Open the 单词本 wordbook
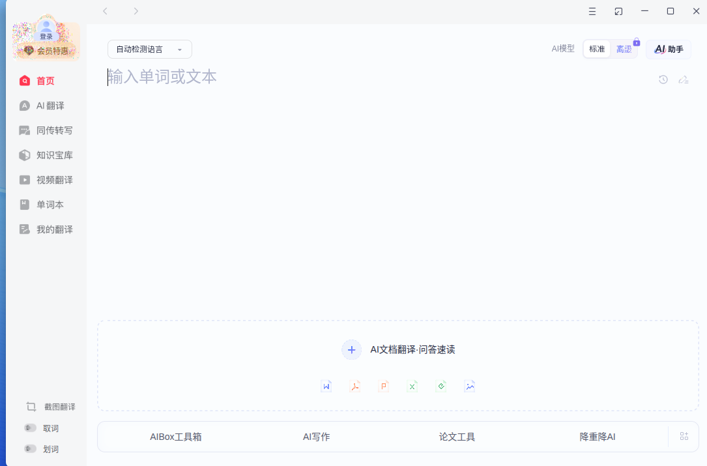Screen dimensions: 707x466 42,205
